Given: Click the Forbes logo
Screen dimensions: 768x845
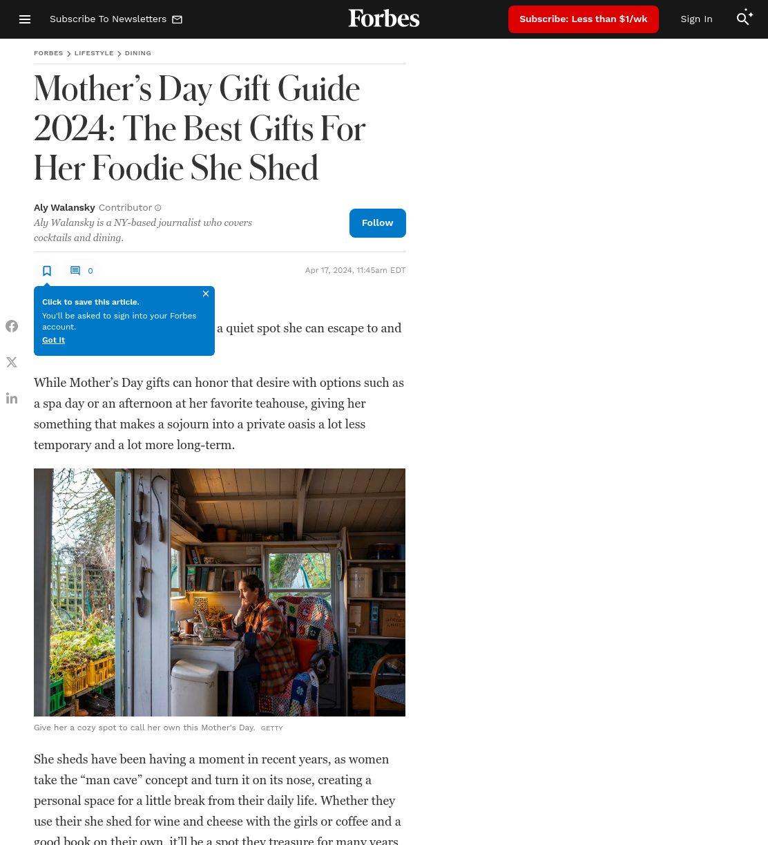Looking at the screenshot, I should click(x=384, y=18).
